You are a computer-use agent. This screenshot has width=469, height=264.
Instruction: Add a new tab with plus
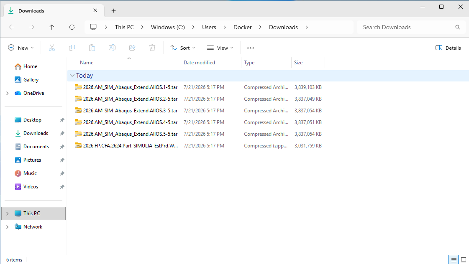click(114, 11)
